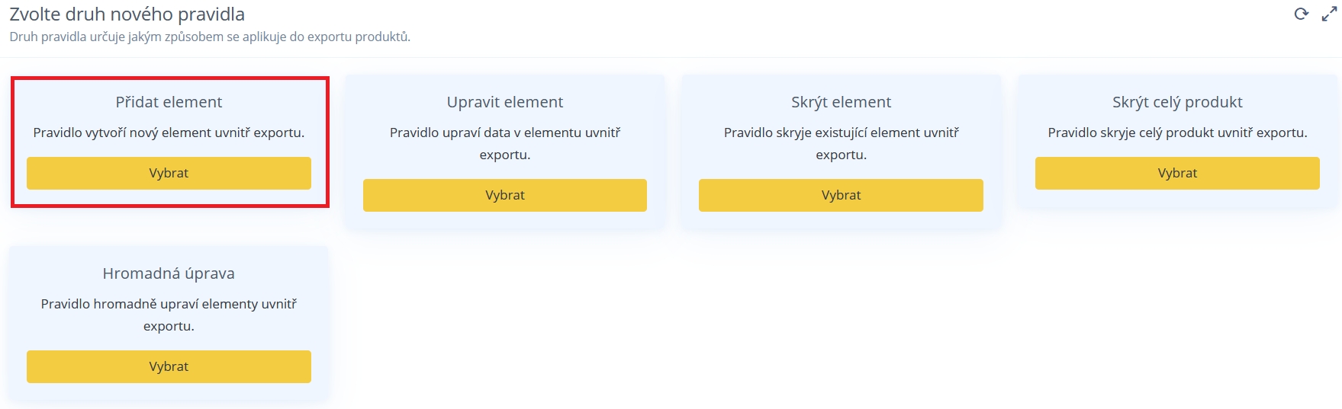The image size is (1342, 409).
Task: Click the refresh icon in top right
Action: [x=1301, y=14]
